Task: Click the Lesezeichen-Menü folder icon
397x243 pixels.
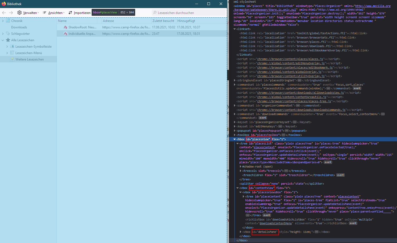Action: click(x=12, y=53)
